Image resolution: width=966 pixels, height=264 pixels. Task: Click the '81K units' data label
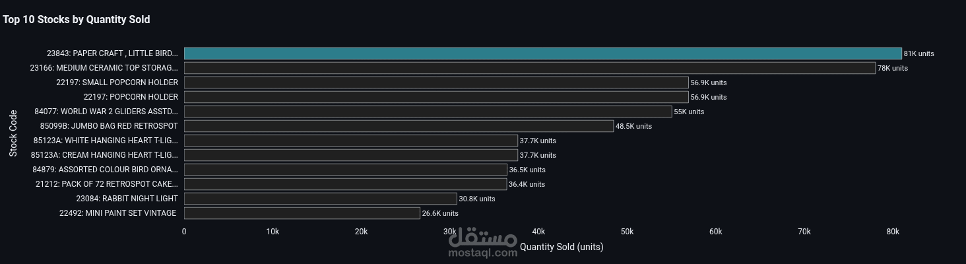click(918, 53)
